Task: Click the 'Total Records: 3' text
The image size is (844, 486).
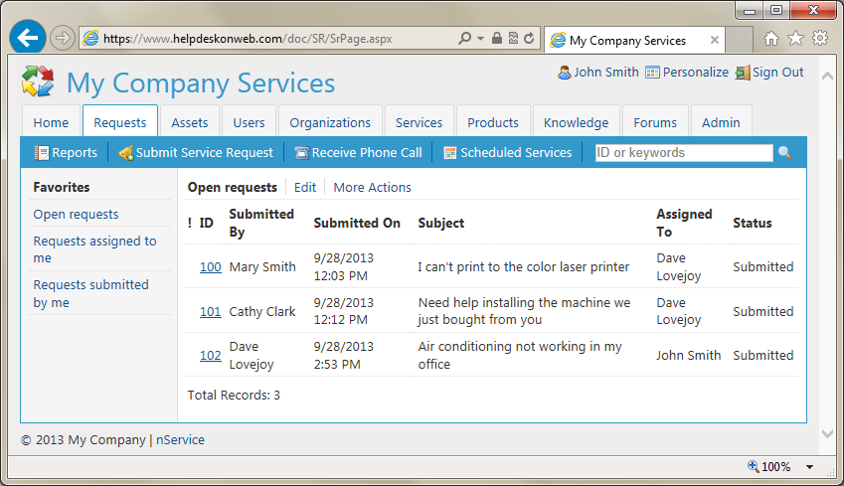Action: [234, 395]
